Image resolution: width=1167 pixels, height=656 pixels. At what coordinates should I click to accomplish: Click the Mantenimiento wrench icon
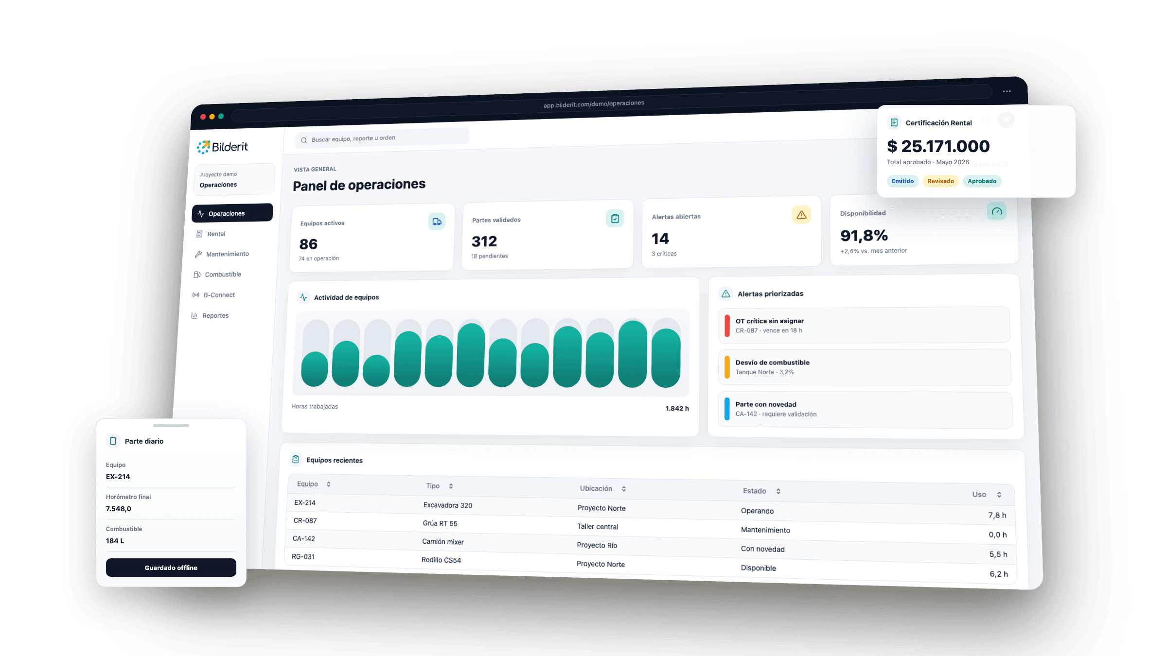click(x=198, y=254)
